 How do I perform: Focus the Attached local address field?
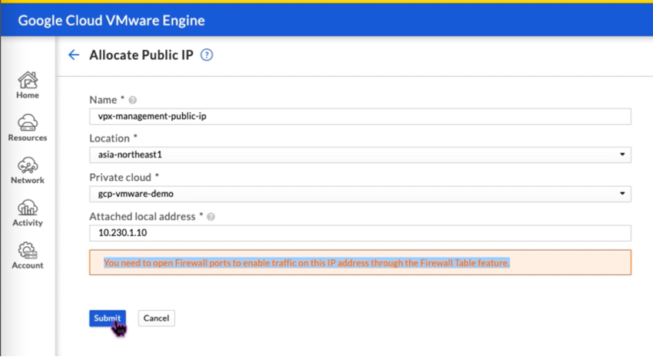pos(360,232)
